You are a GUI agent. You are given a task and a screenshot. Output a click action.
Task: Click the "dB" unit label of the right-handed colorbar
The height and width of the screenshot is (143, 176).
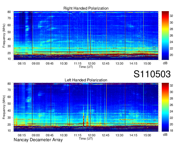[165, 63]
